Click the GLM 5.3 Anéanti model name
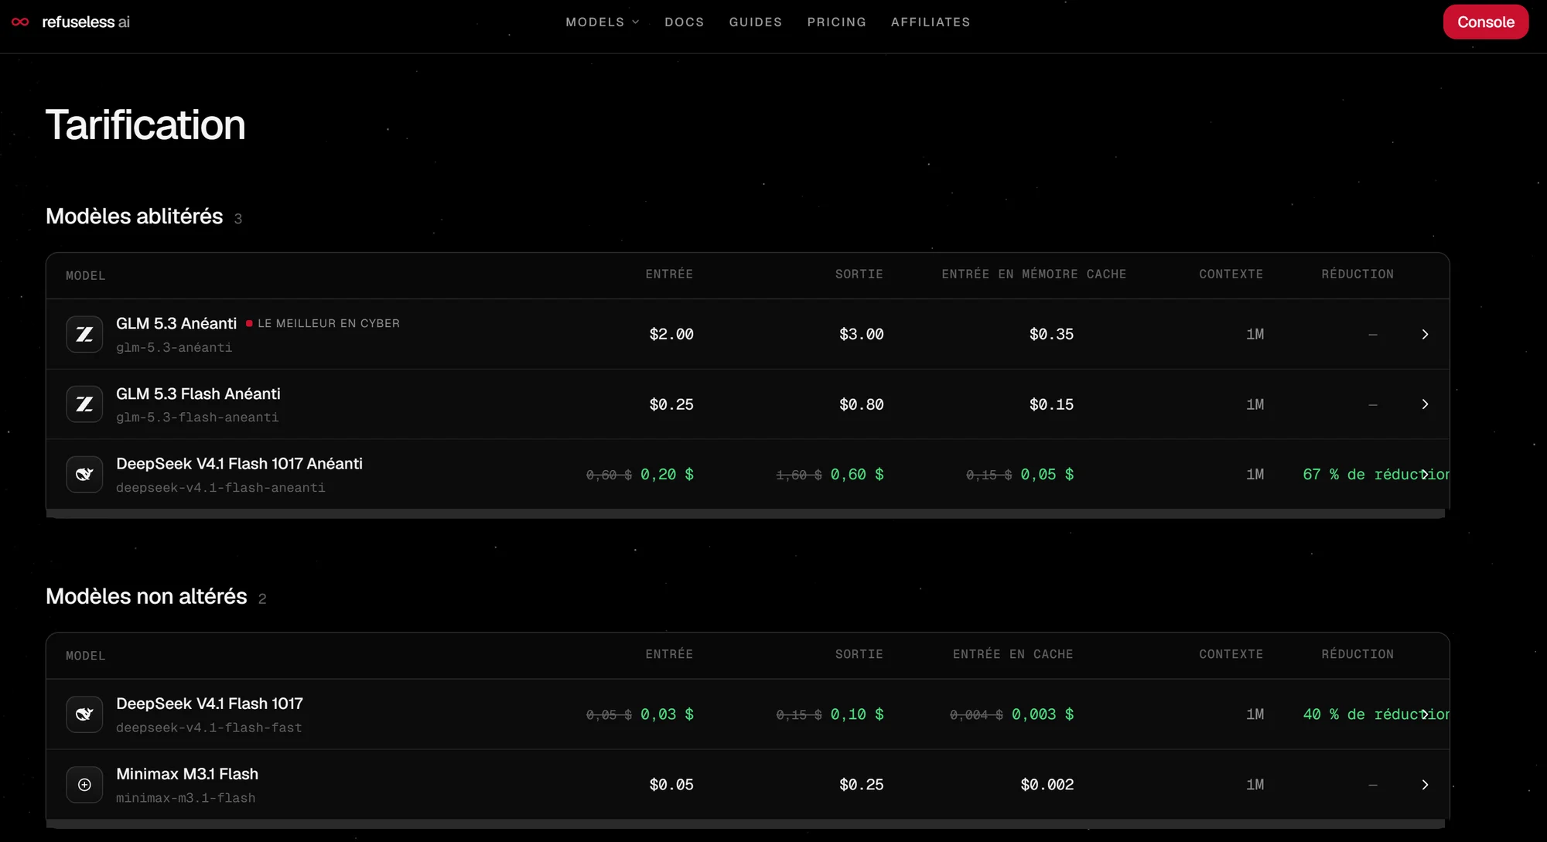Viewport: 1547px width, 842px height. tap(176, 323)
